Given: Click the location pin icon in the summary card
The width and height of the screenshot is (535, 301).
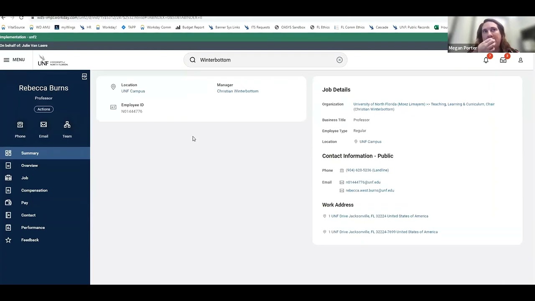Looking at the screenshot, I should pos(113,87).
